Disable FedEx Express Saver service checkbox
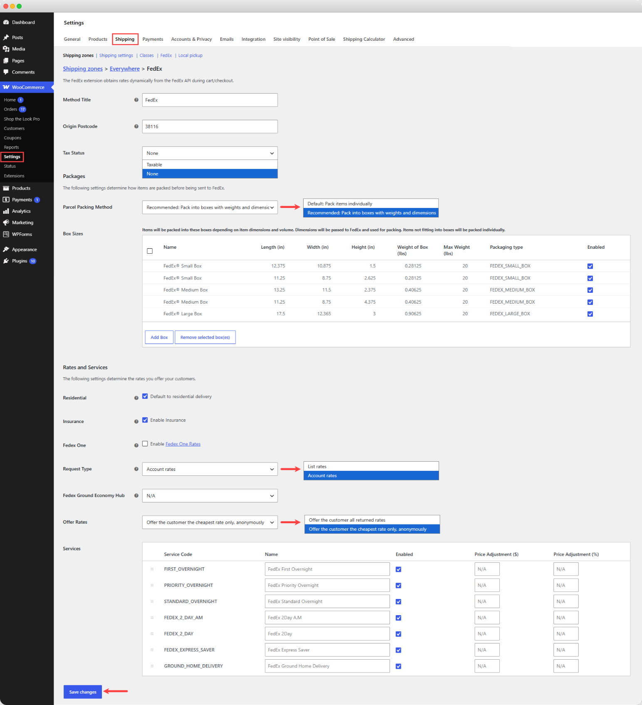This screenshot has height=705, width=642. (x=398, y=651)
